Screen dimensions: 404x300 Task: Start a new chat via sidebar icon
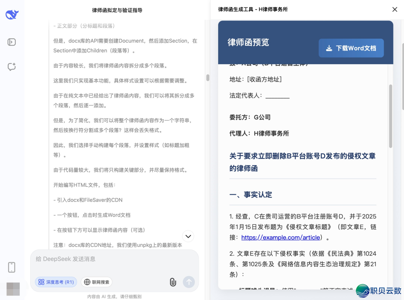(x=12, y=67)
